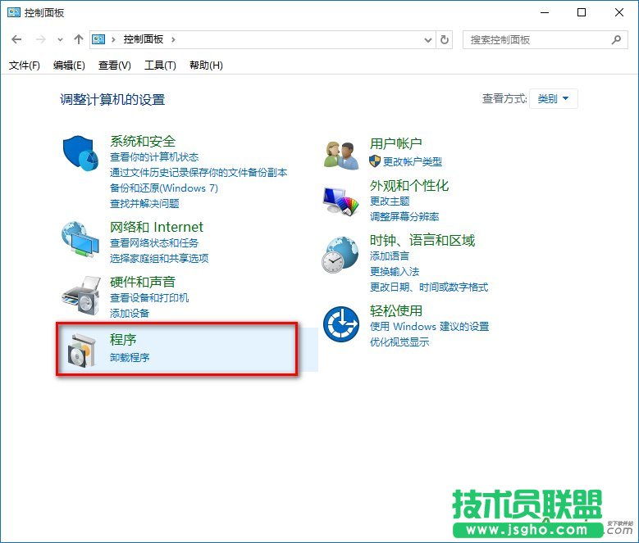Open the 工具(T) menu
639x543 pixels.
[160, 65]
